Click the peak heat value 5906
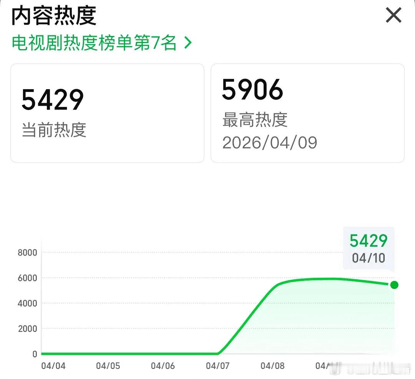The image size is (415, 379). point(252,90)
